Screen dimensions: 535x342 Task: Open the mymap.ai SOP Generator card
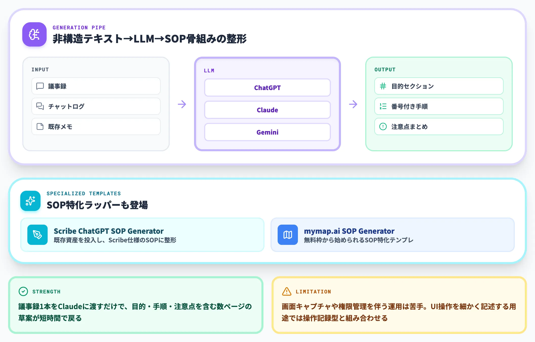click(x=393, y=235)
